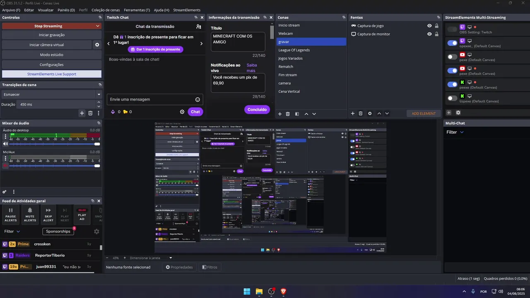This screenshot has height=298, width=530.
Task: Open scene transition options menu
Action: point(99,113)
